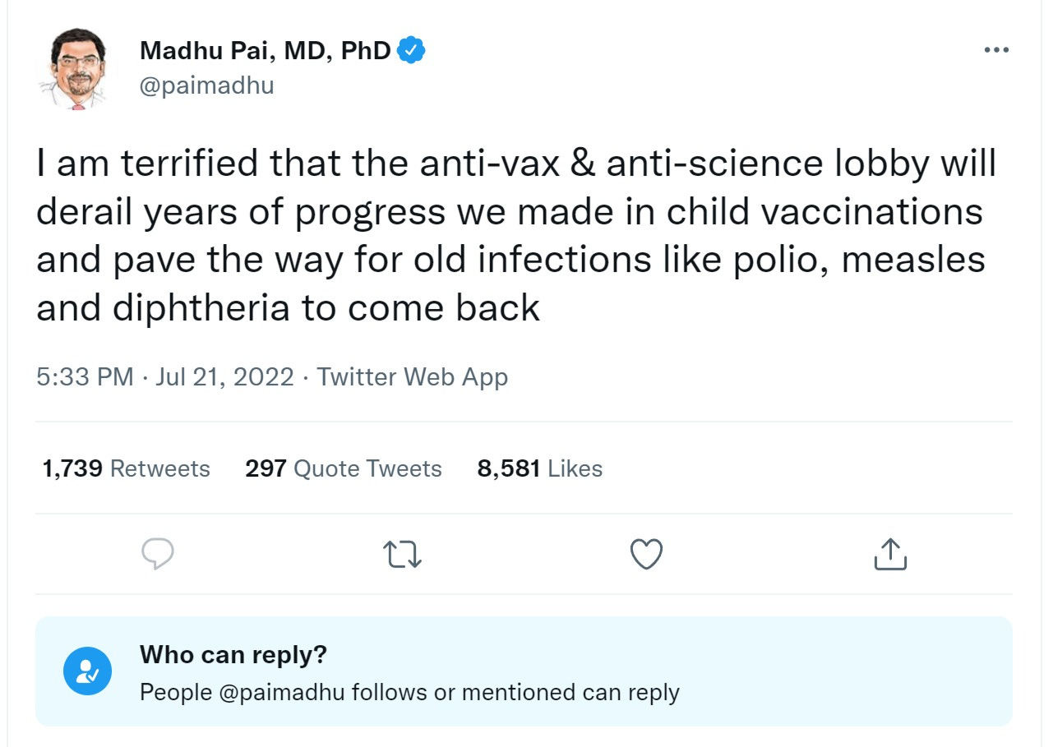Click the round blue person-check reply icon
The height and width of the screenshot is (747, 1053).
tap(87, 671)
